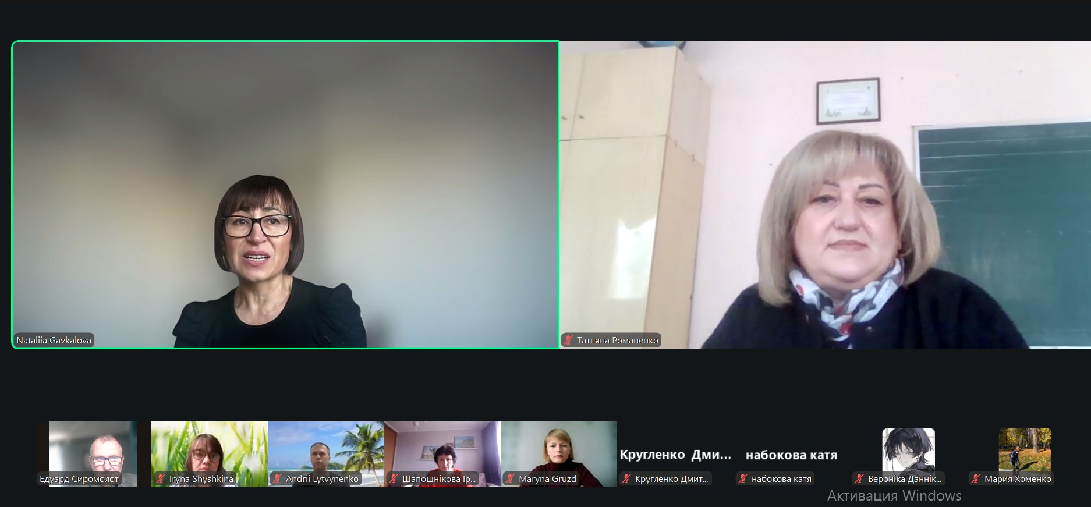This screenshot has height=507, width=1091.
Task: Select Татьяна Романенко's large video tile
Action: [x=825, y=194]
